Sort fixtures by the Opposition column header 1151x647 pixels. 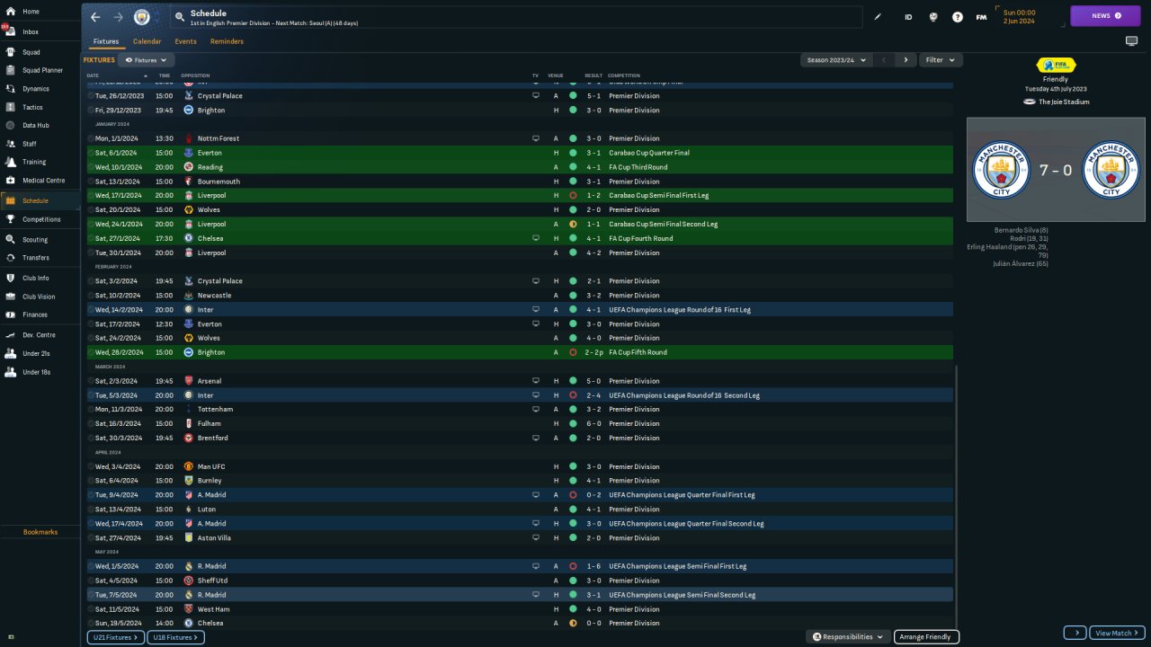(x=195, y=75)
